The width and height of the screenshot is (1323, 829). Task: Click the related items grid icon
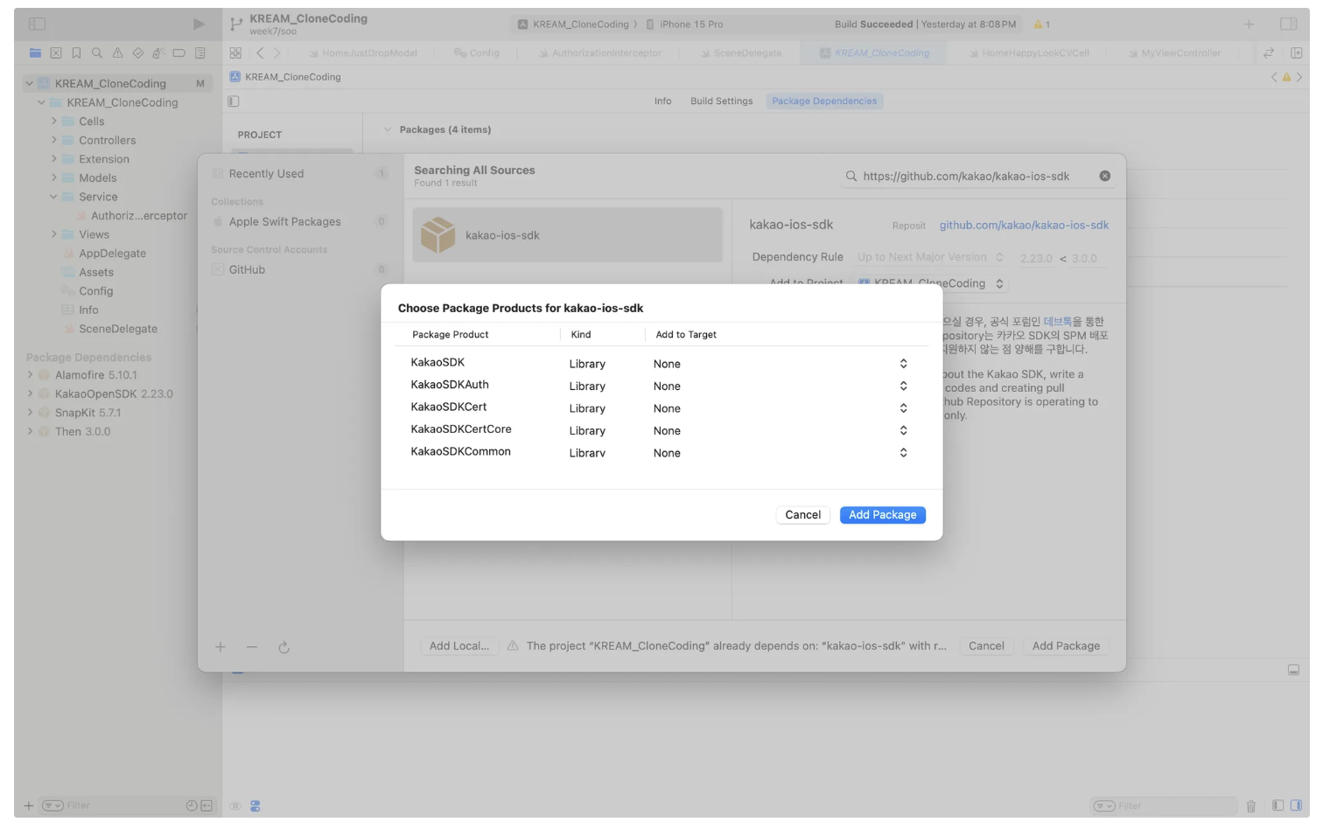(235, 53)
